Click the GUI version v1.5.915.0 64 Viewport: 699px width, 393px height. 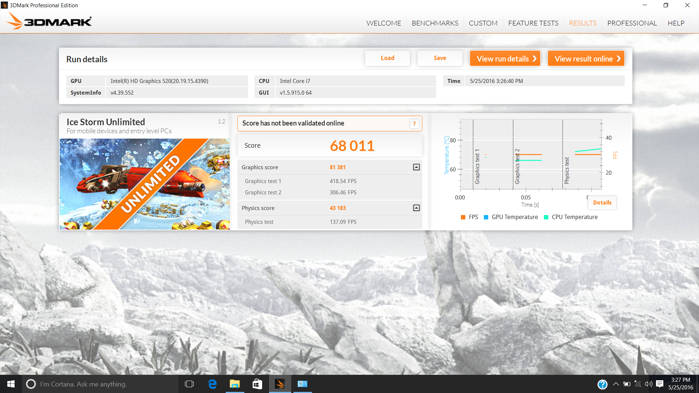click(296, 93)
